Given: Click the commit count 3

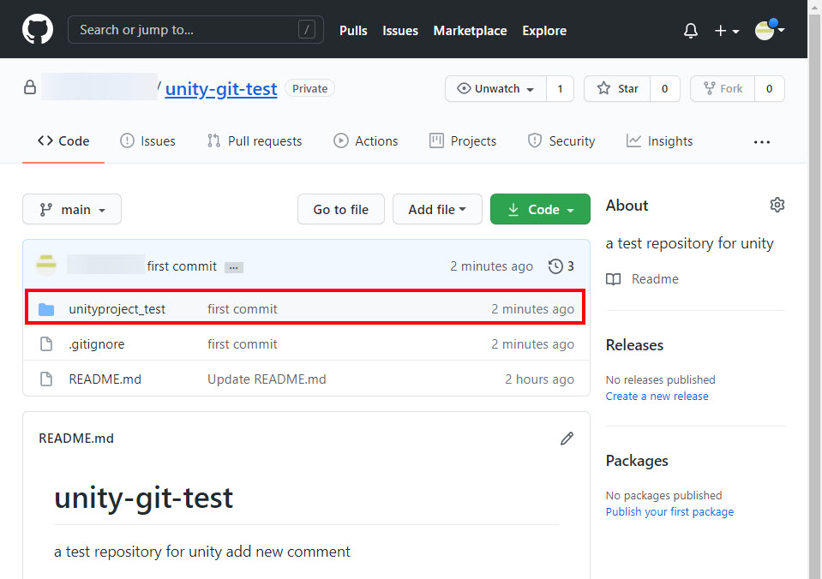Looking at the screenshot, I should [571, 266].
